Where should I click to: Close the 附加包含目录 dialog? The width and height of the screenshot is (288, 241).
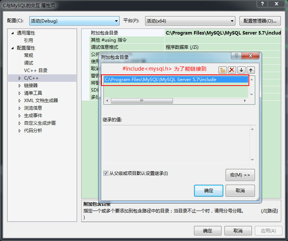(x=250, y=56)
